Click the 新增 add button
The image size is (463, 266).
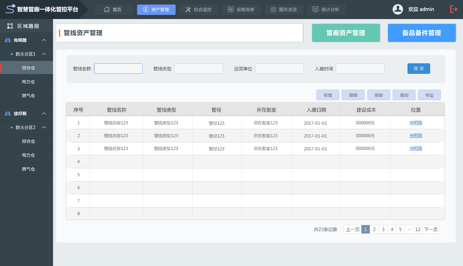327,95
